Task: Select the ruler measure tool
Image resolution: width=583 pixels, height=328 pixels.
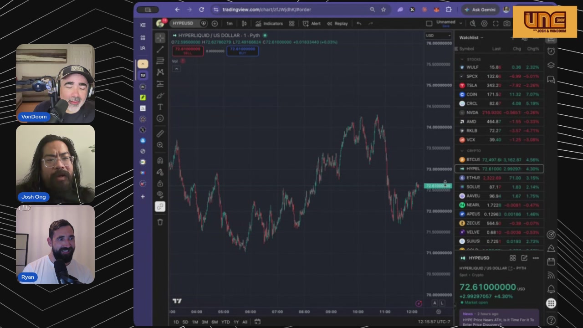Action: click(160, 133)
